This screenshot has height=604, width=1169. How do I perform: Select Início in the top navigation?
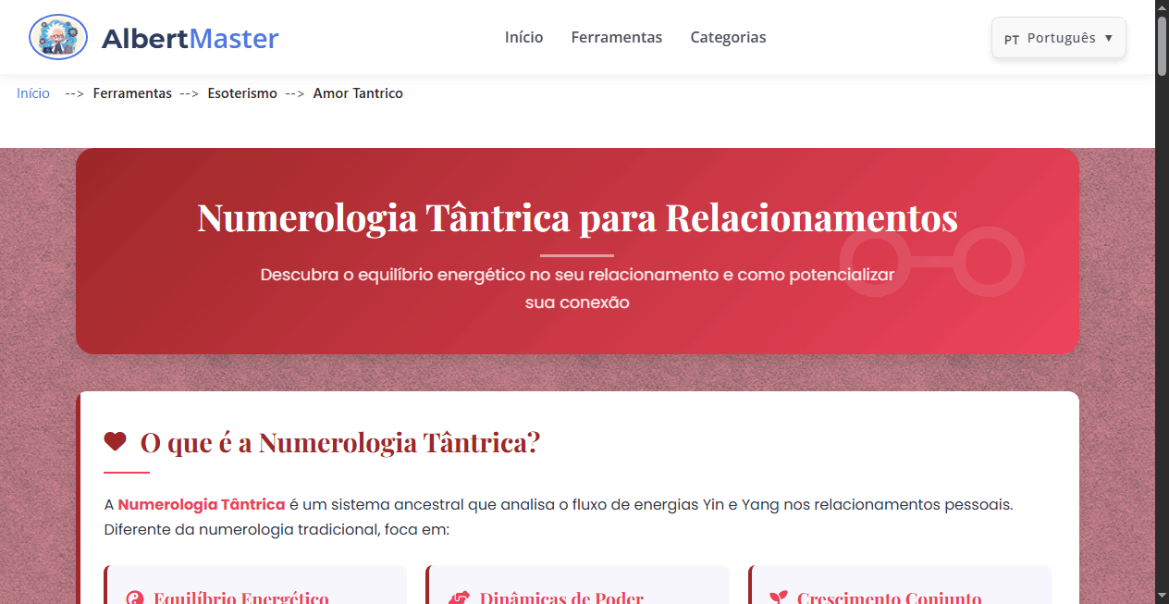[x=523, y=37]
